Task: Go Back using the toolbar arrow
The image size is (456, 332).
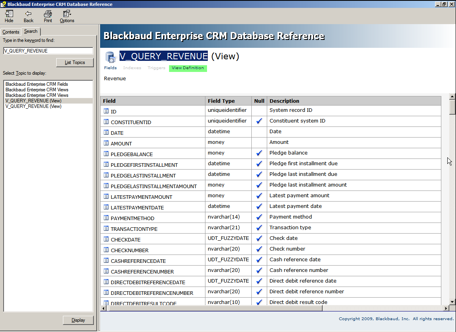Action: (x=28, y=16)
